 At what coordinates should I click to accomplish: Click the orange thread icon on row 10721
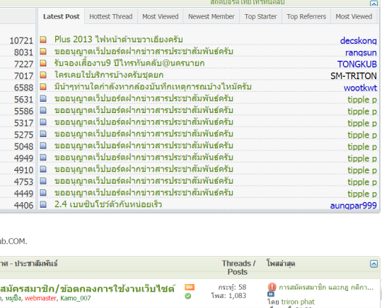(x=43, y=40)
